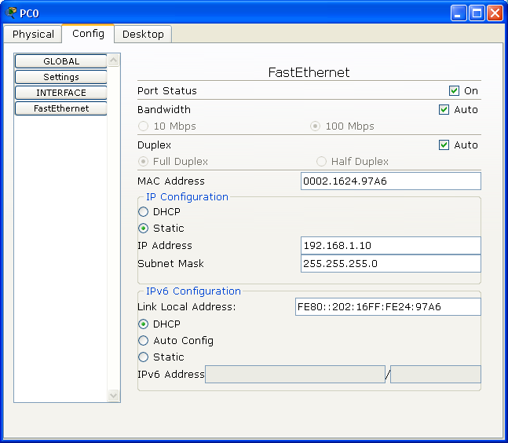Choose Static under IPv6 Configuration
Image resolution: width=508 pixels, height=443 pixels.
[144, 357]
